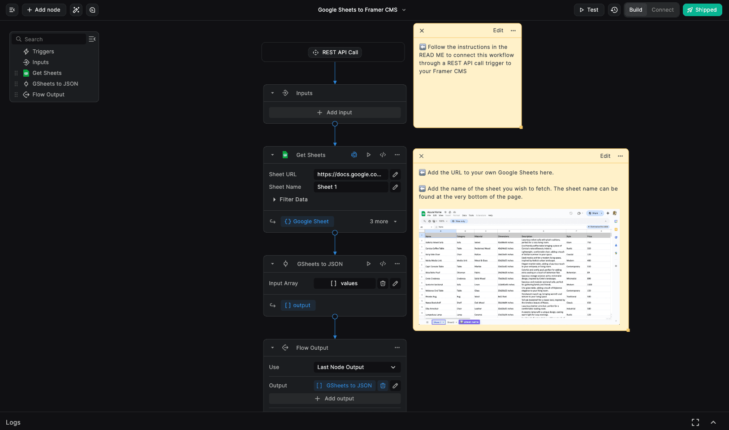The height and width of the screenshot is (430, 729).
Task: Click the Search nodes field
Action: (x=49, y=39)
